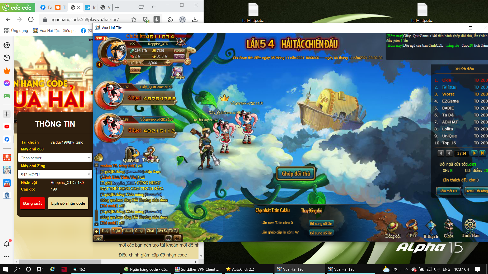The width and height of the screenshot is (488, 274).
Task: Open the Tây faction crossed-swords badge
Action: coord(181,42)
